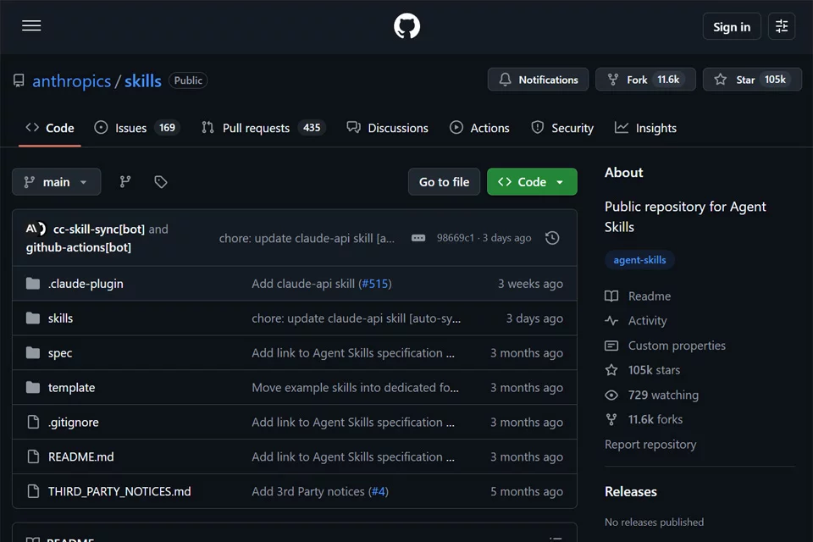813x542 pixels.
Task: Switch to the Code tab
Action: point(50,128)
